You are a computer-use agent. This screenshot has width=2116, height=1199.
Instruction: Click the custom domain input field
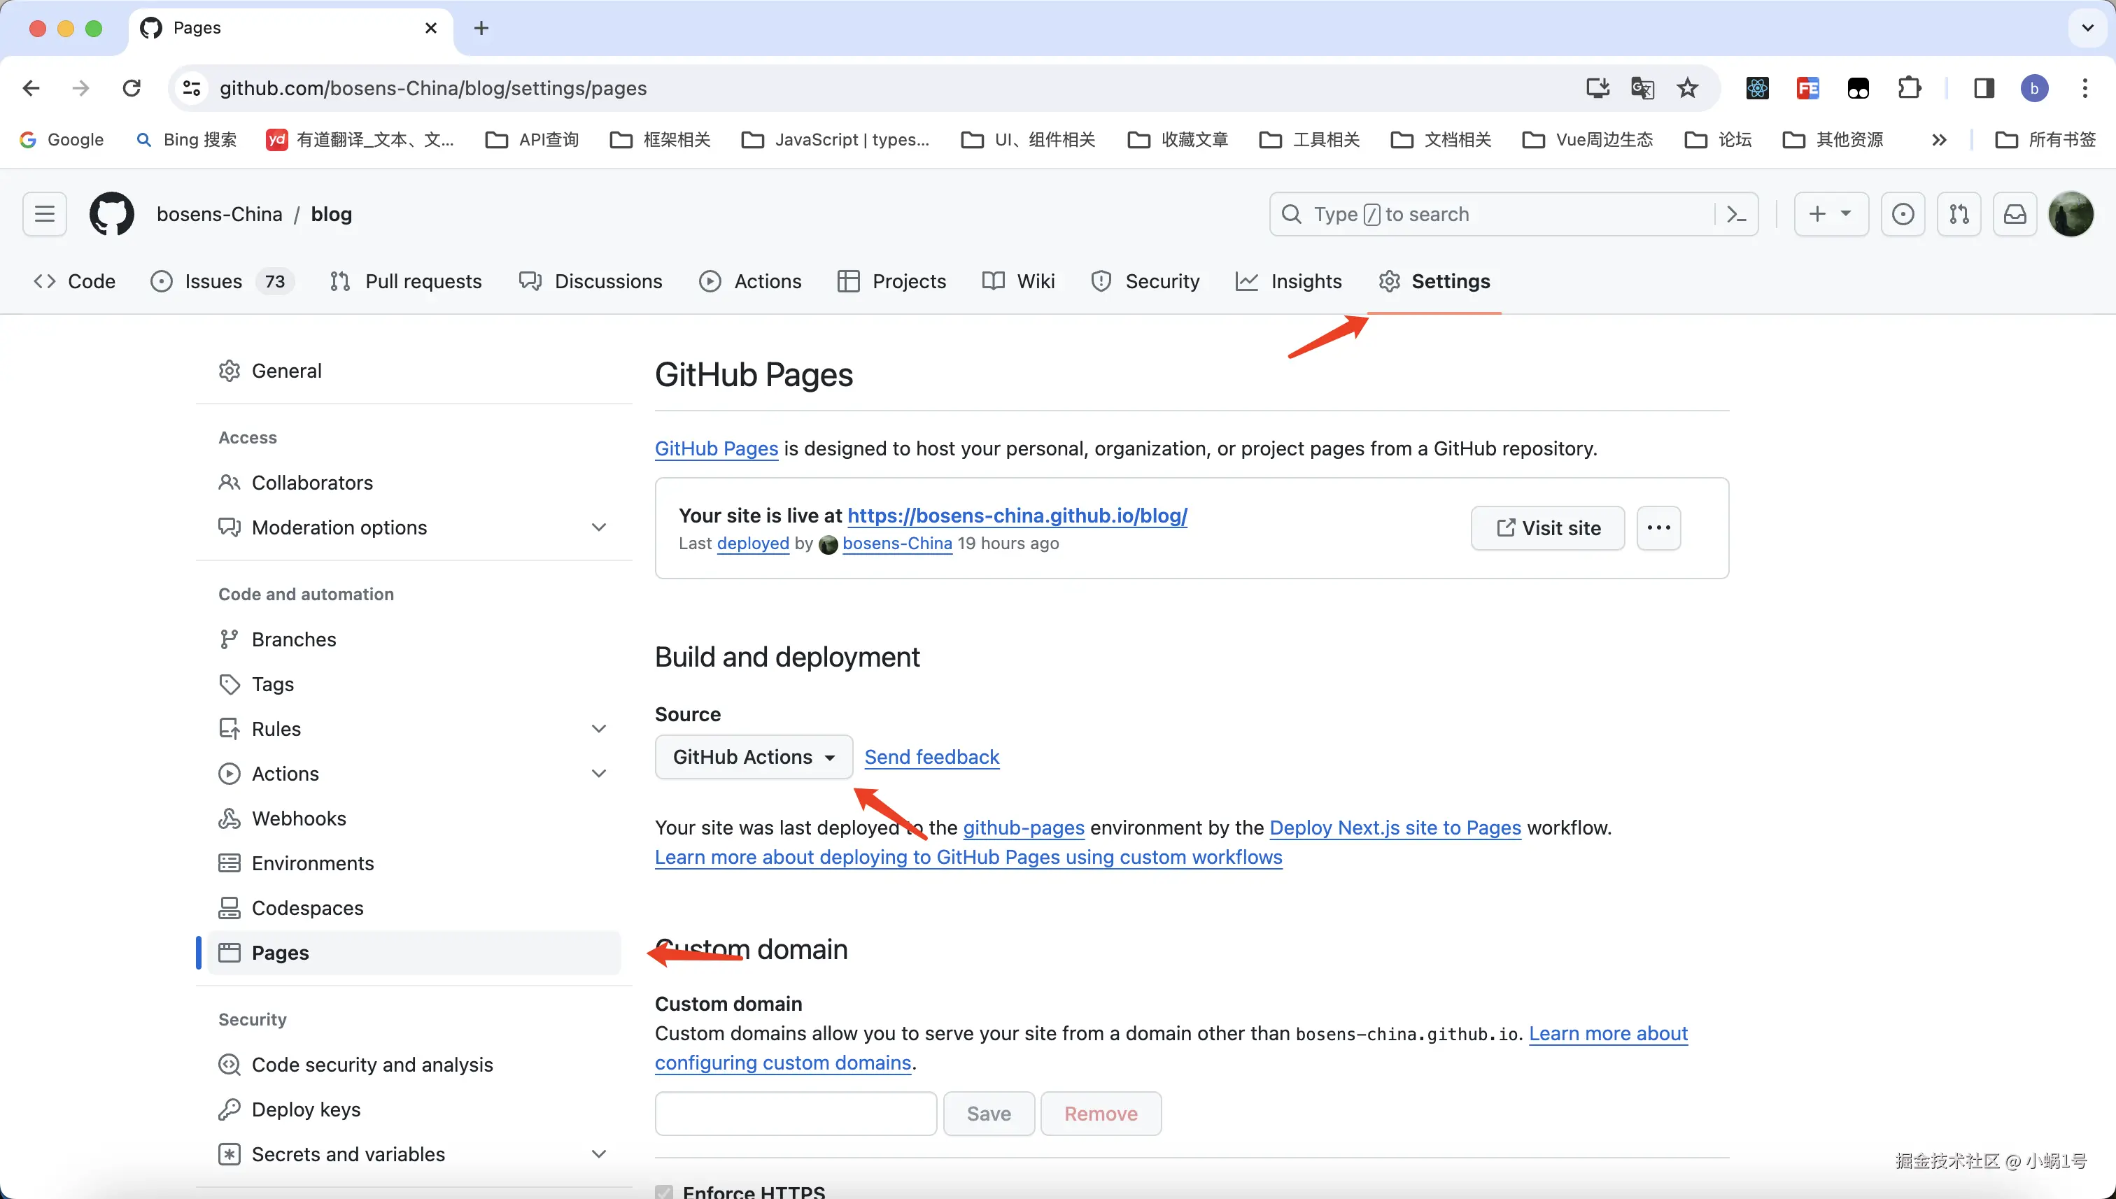[x=796, y=1114]
